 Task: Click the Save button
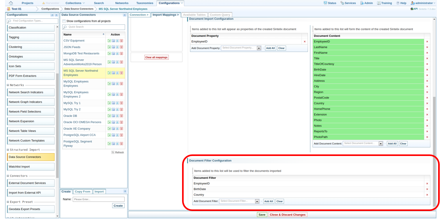262,215
